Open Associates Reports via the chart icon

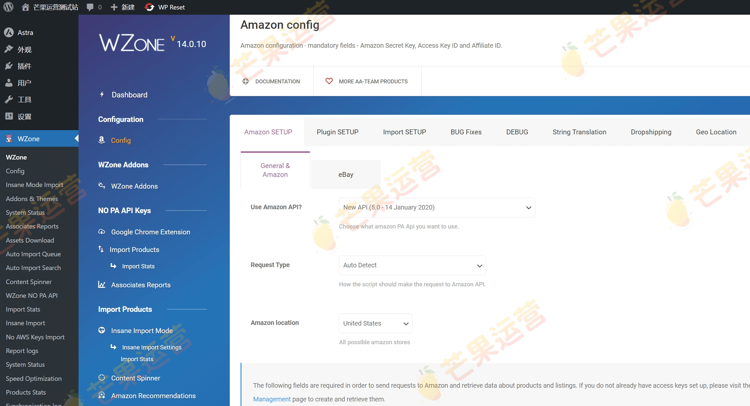point(101,284)
